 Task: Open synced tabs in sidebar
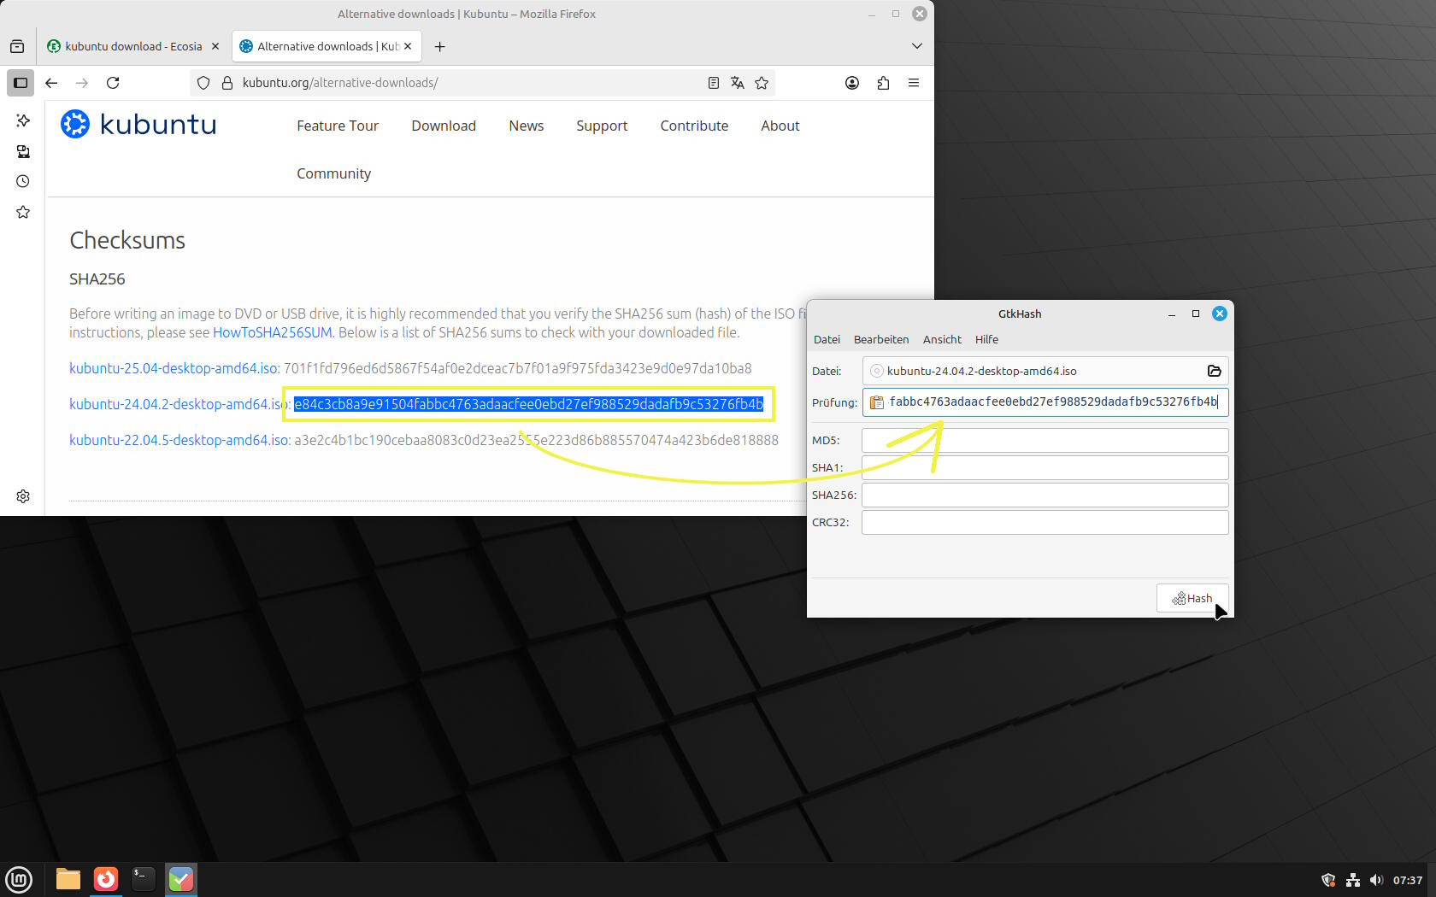(x=23, y=151)
